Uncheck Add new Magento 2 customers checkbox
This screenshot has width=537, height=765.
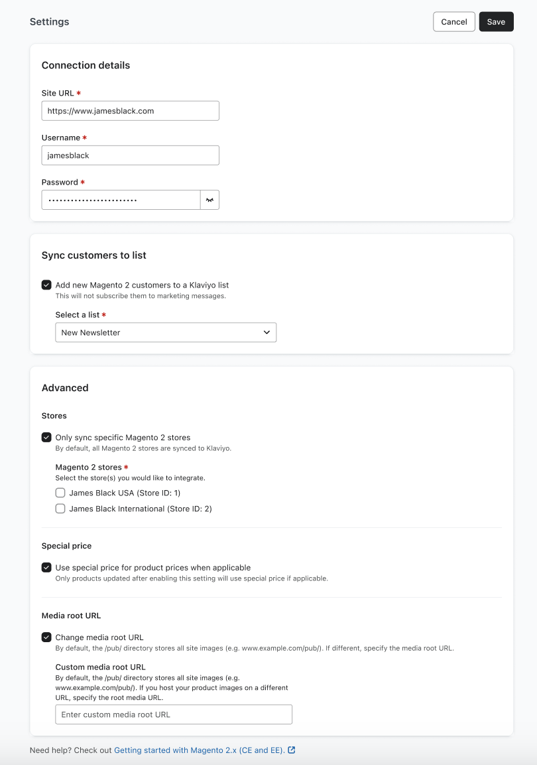click(46, 285)
